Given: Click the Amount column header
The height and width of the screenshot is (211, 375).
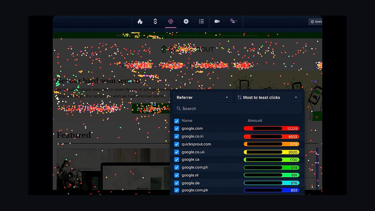Looking at the screenshot, I should tap(255, 121).
